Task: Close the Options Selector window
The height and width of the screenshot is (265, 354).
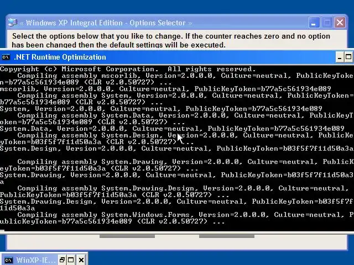Action: point(340,23)
